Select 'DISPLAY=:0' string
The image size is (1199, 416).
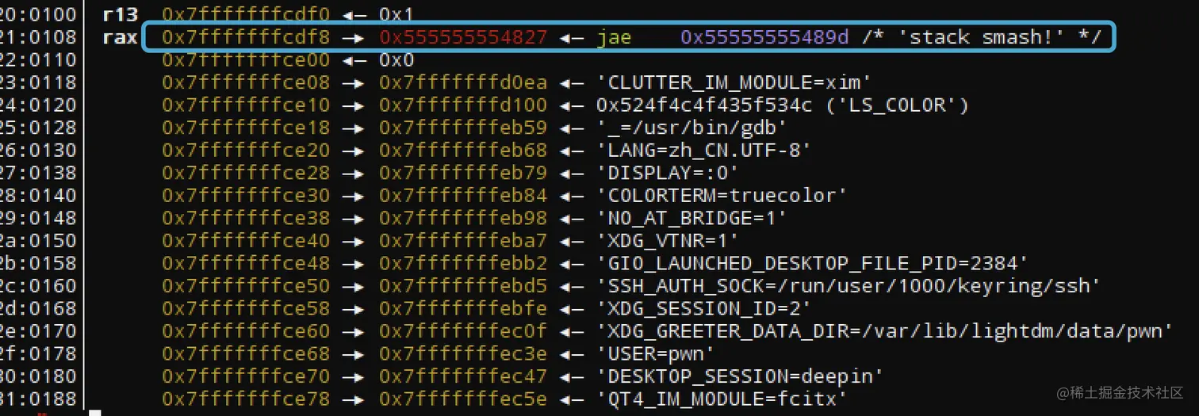[x=668, y=173]
